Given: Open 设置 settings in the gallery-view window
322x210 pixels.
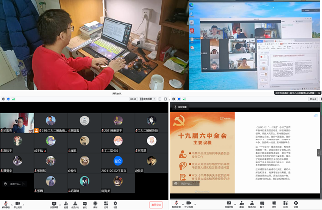Looking at the screenshot, I should coord(115,203).
